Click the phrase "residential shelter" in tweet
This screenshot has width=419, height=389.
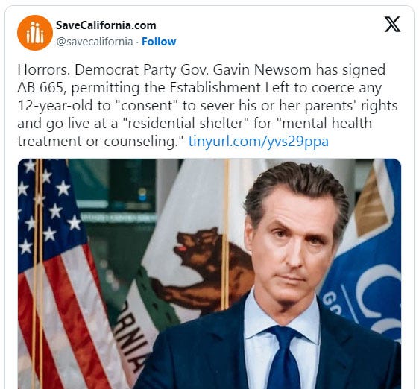tap(186, 124)
